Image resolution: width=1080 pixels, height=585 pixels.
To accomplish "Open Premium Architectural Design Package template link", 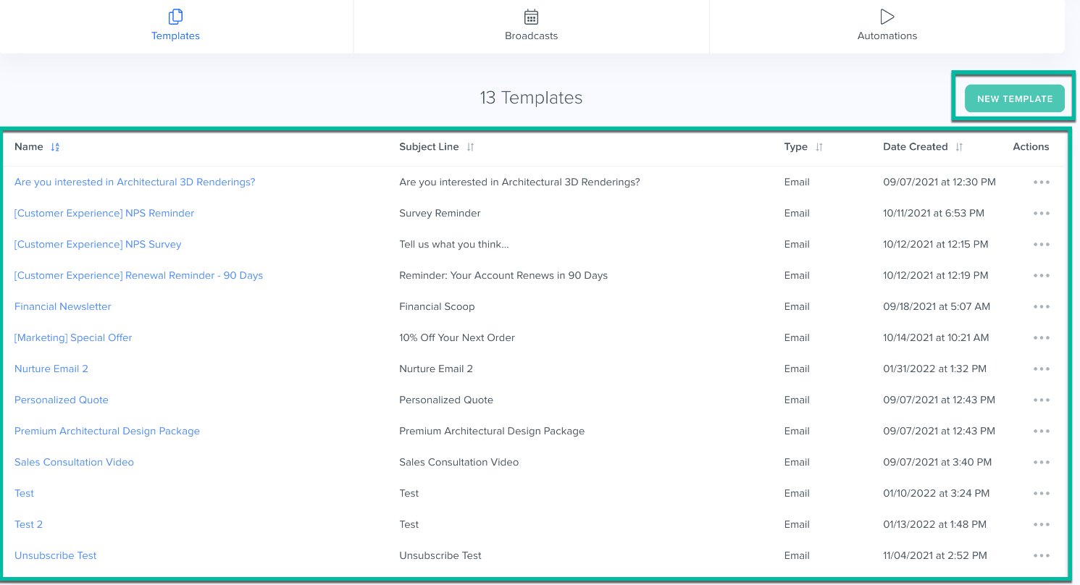I will tap(107, 432).
